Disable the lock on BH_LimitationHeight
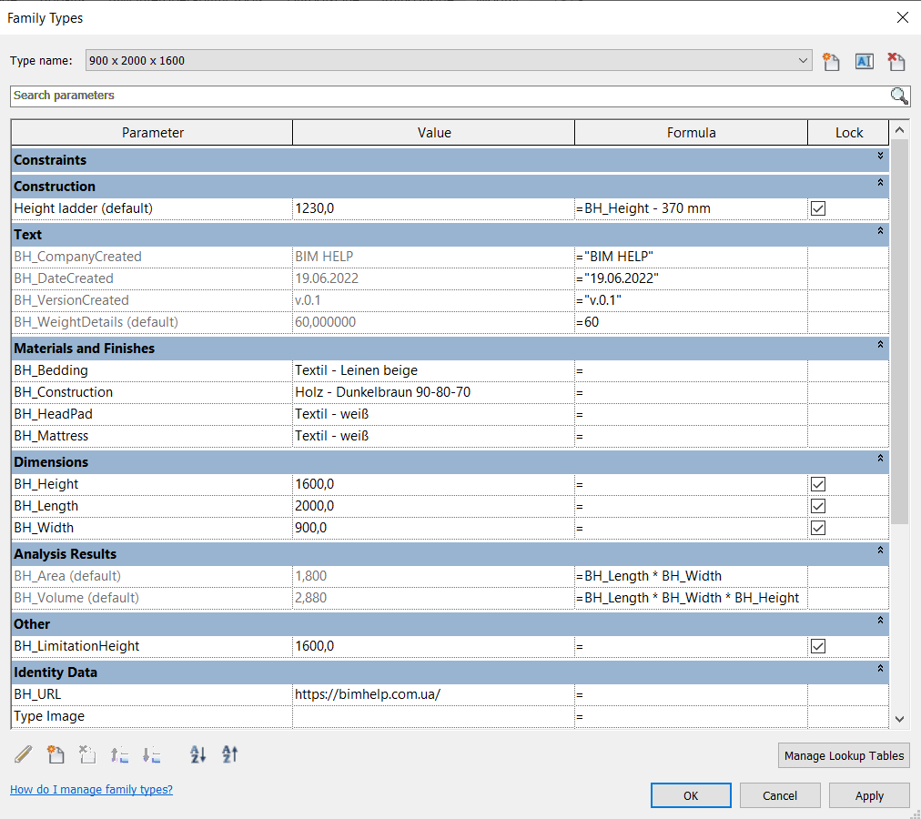Screen dimensions: 921x819 coord(817,646)
